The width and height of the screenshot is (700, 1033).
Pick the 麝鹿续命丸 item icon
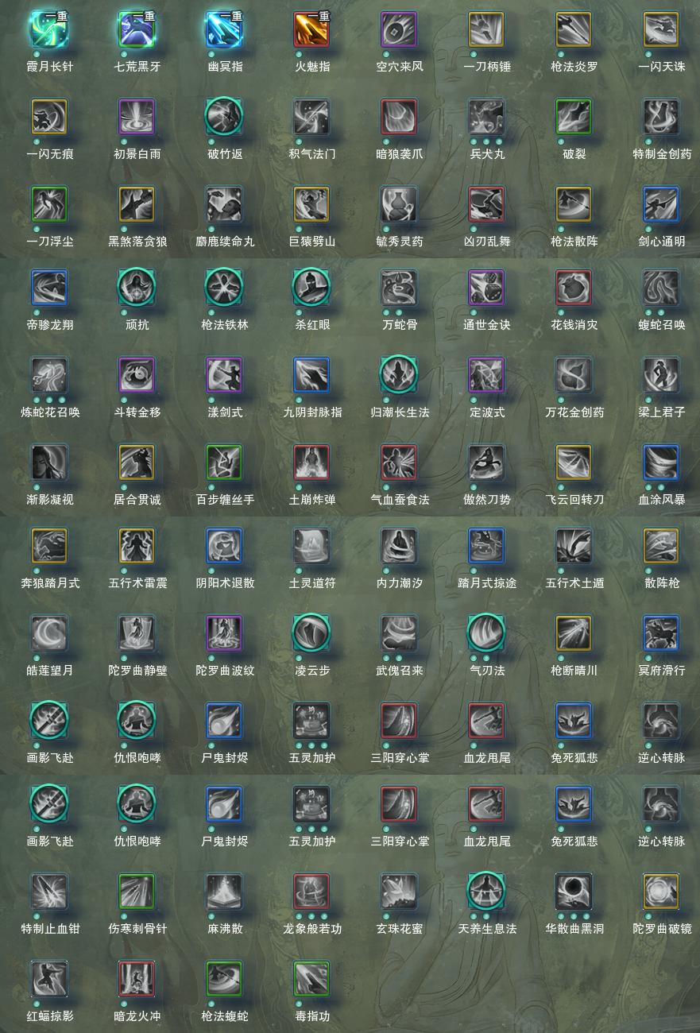click(224, 204)
